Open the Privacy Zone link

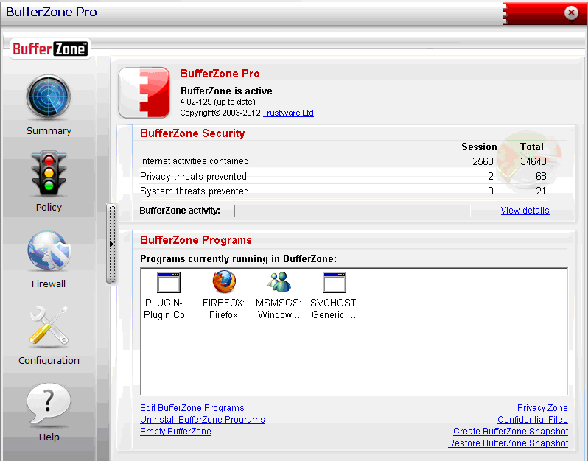tap(542, 408)
